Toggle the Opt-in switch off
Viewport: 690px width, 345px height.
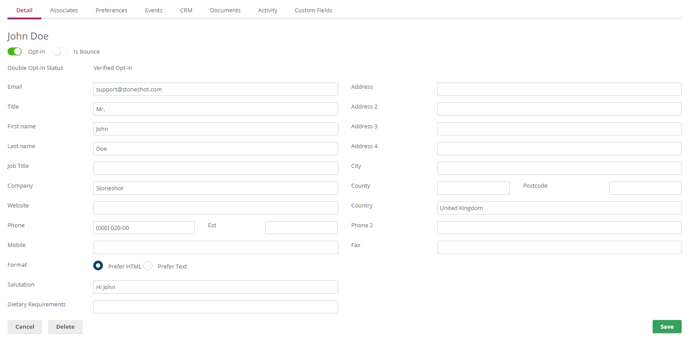[x=15, y=51]
